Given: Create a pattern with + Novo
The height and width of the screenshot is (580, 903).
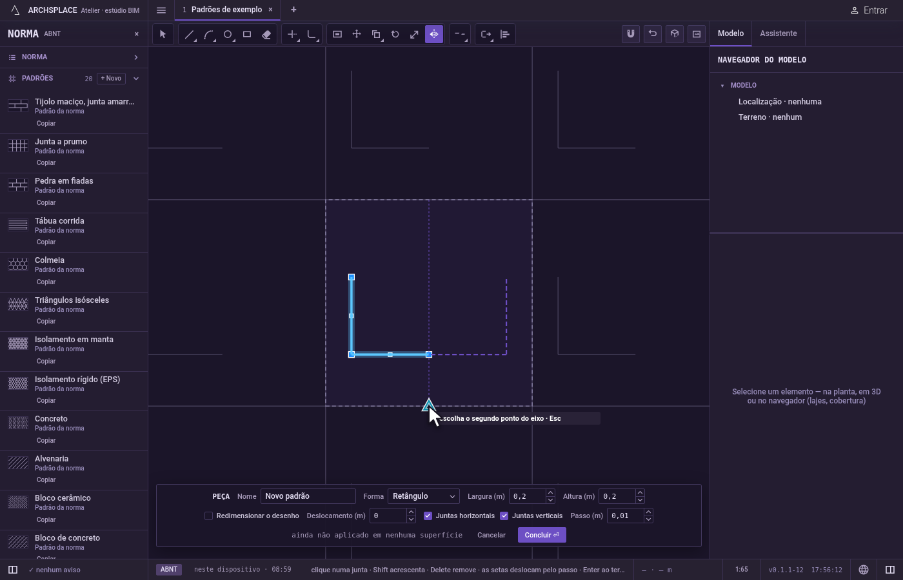Looking at the screenshot, I should [x=111, y=79].
